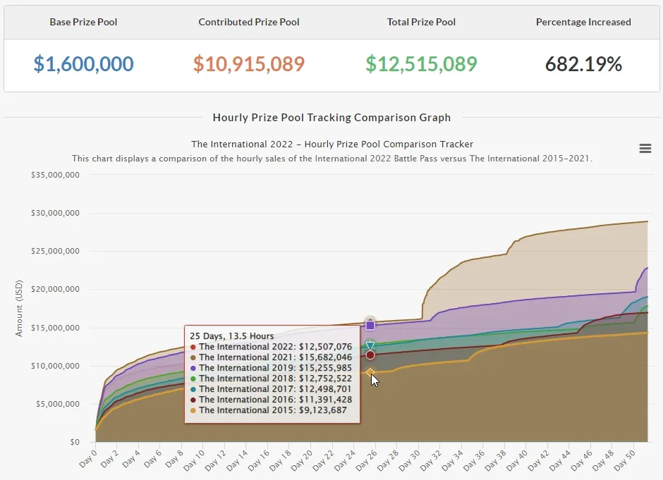The height and width of the screenshot is (480, 663).
Task: Click the Day 50 x-axis label
Action: (x=624, y=460)
